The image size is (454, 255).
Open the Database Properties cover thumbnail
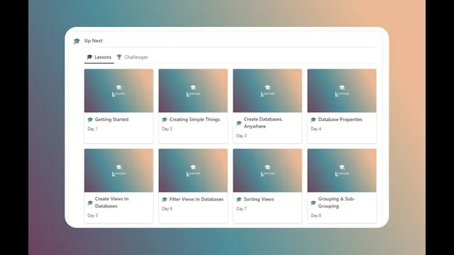point(342,91)
